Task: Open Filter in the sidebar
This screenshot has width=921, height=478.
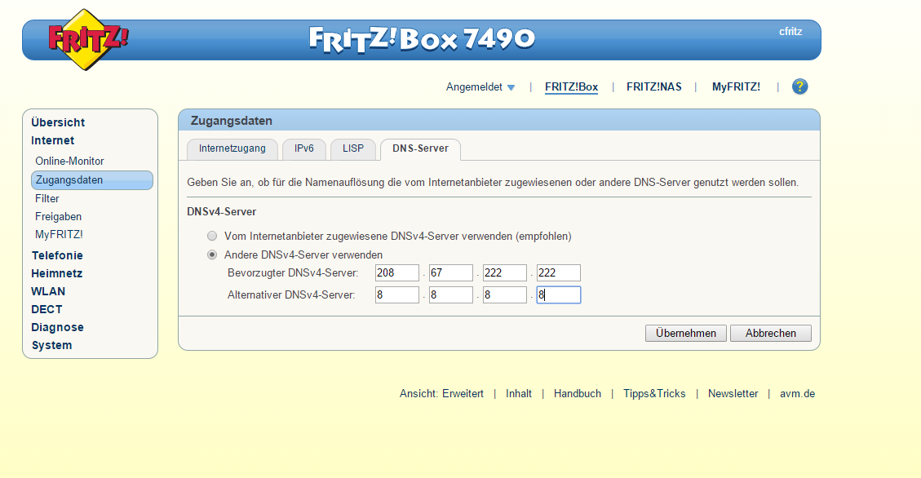Action: click(47, 198)
